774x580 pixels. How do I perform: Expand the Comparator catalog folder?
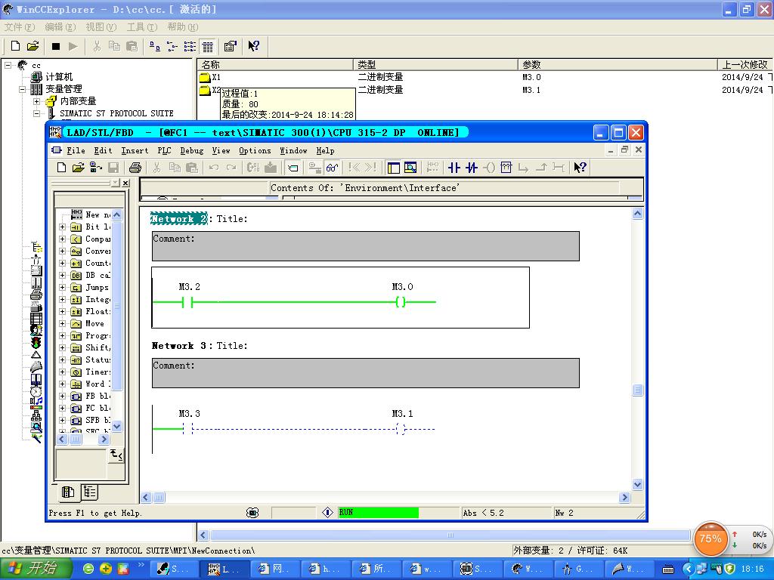click(x=62, y=239)
